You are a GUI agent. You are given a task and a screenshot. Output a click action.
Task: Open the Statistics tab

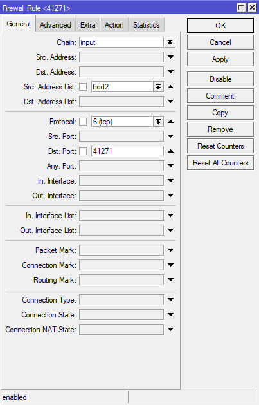(x=147, y=25)
